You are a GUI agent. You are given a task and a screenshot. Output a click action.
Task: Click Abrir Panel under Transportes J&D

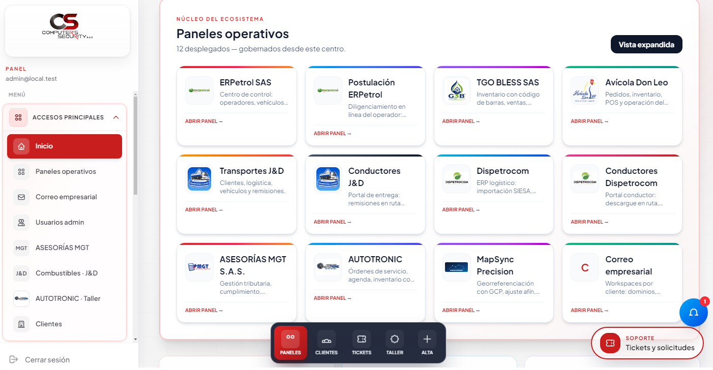203,210
